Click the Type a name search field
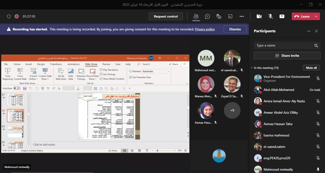 [x=283, y=46]
